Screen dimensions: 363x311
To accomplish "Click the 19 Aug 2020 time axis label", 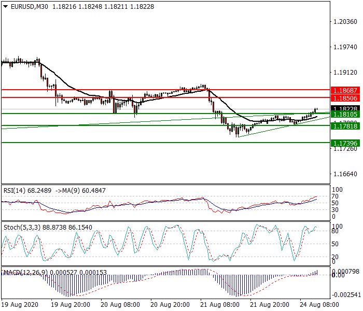I will (x=20, y=305).
